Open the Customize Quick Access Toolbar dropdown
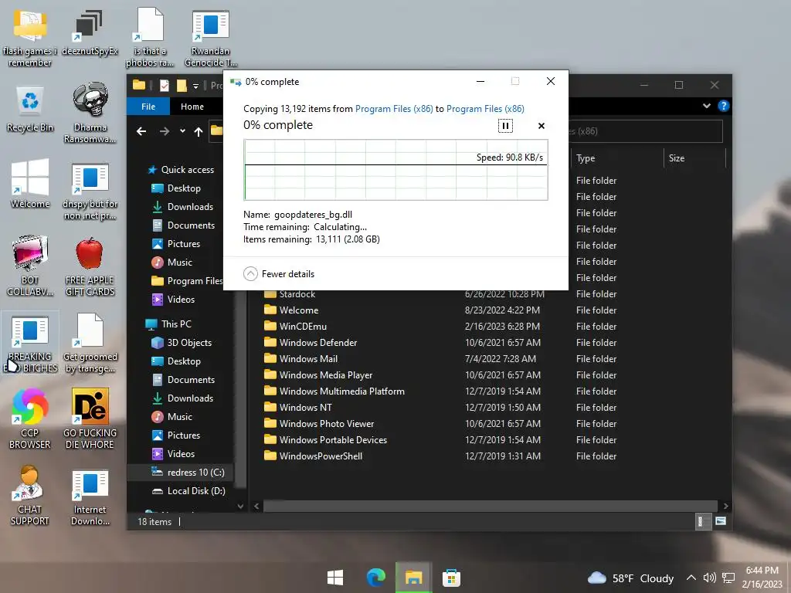Image resolution: width=791 pixels, height=593 pixels. (195, 86)
